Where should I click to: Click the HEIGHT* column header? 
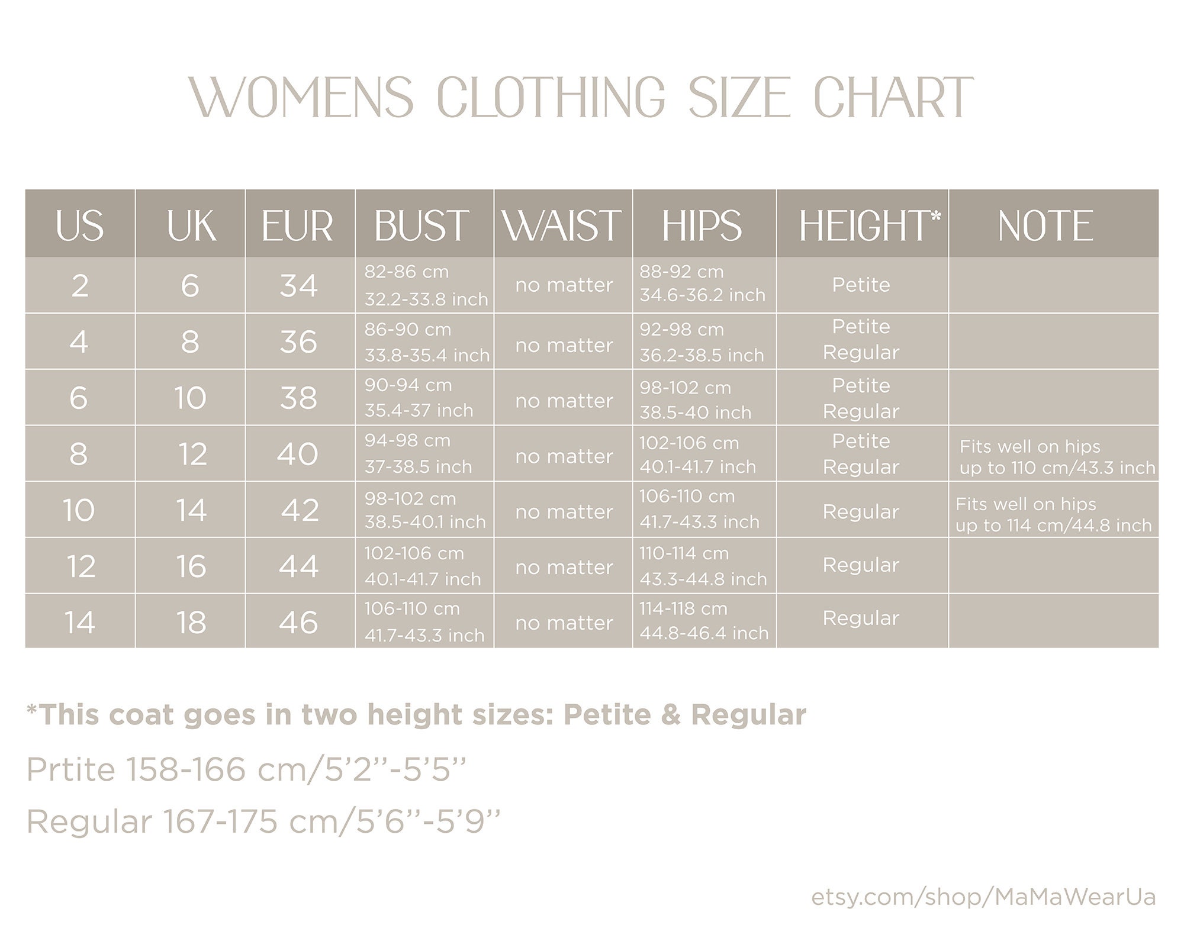pyautogui.click(x=863, y=224)
